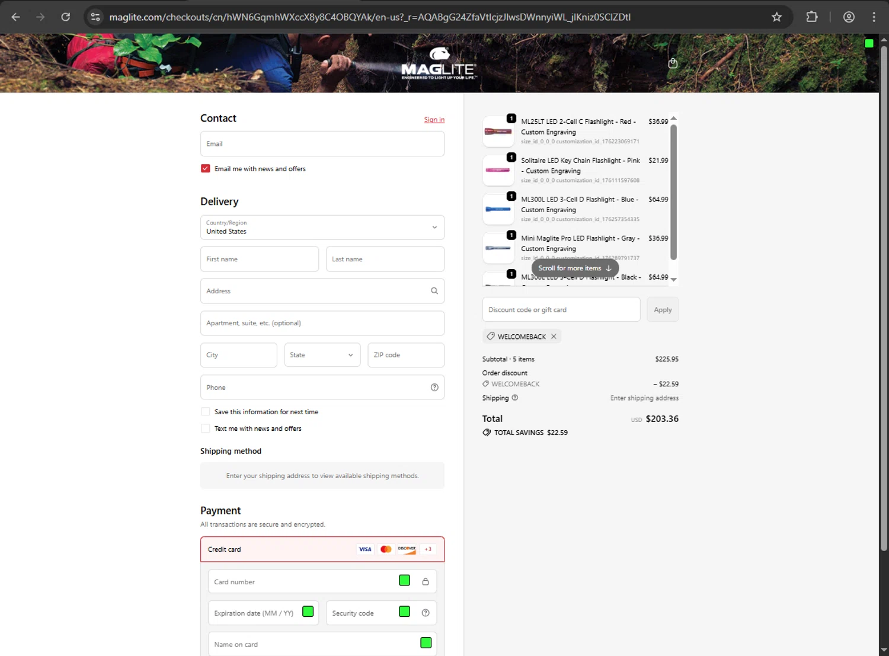Click the Visa card logo
Viewport: 889px width, 656px height.
365,549
